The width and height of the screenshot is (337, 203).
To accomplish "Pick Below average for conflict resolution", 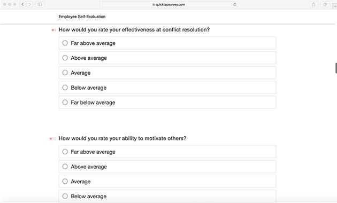I will click(x=167, y=88).
